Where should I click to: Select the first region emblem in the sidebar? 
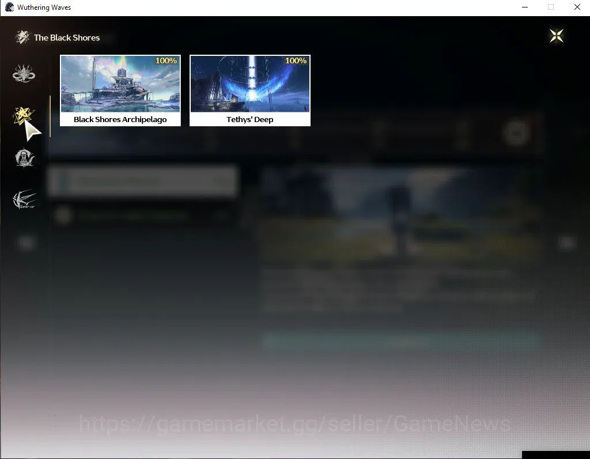[24, 73]
